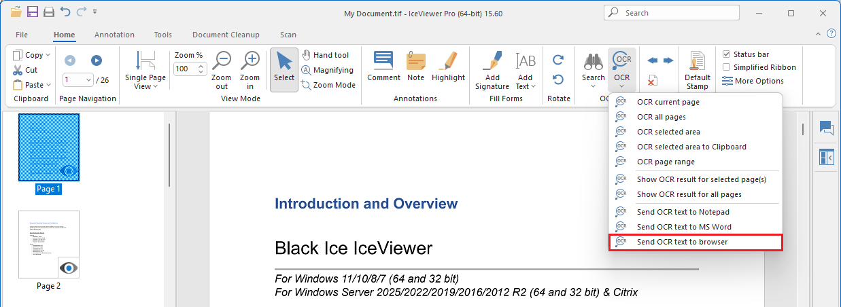
Task: Click the blue left arrow icon
Action: (x=653, y=60)
